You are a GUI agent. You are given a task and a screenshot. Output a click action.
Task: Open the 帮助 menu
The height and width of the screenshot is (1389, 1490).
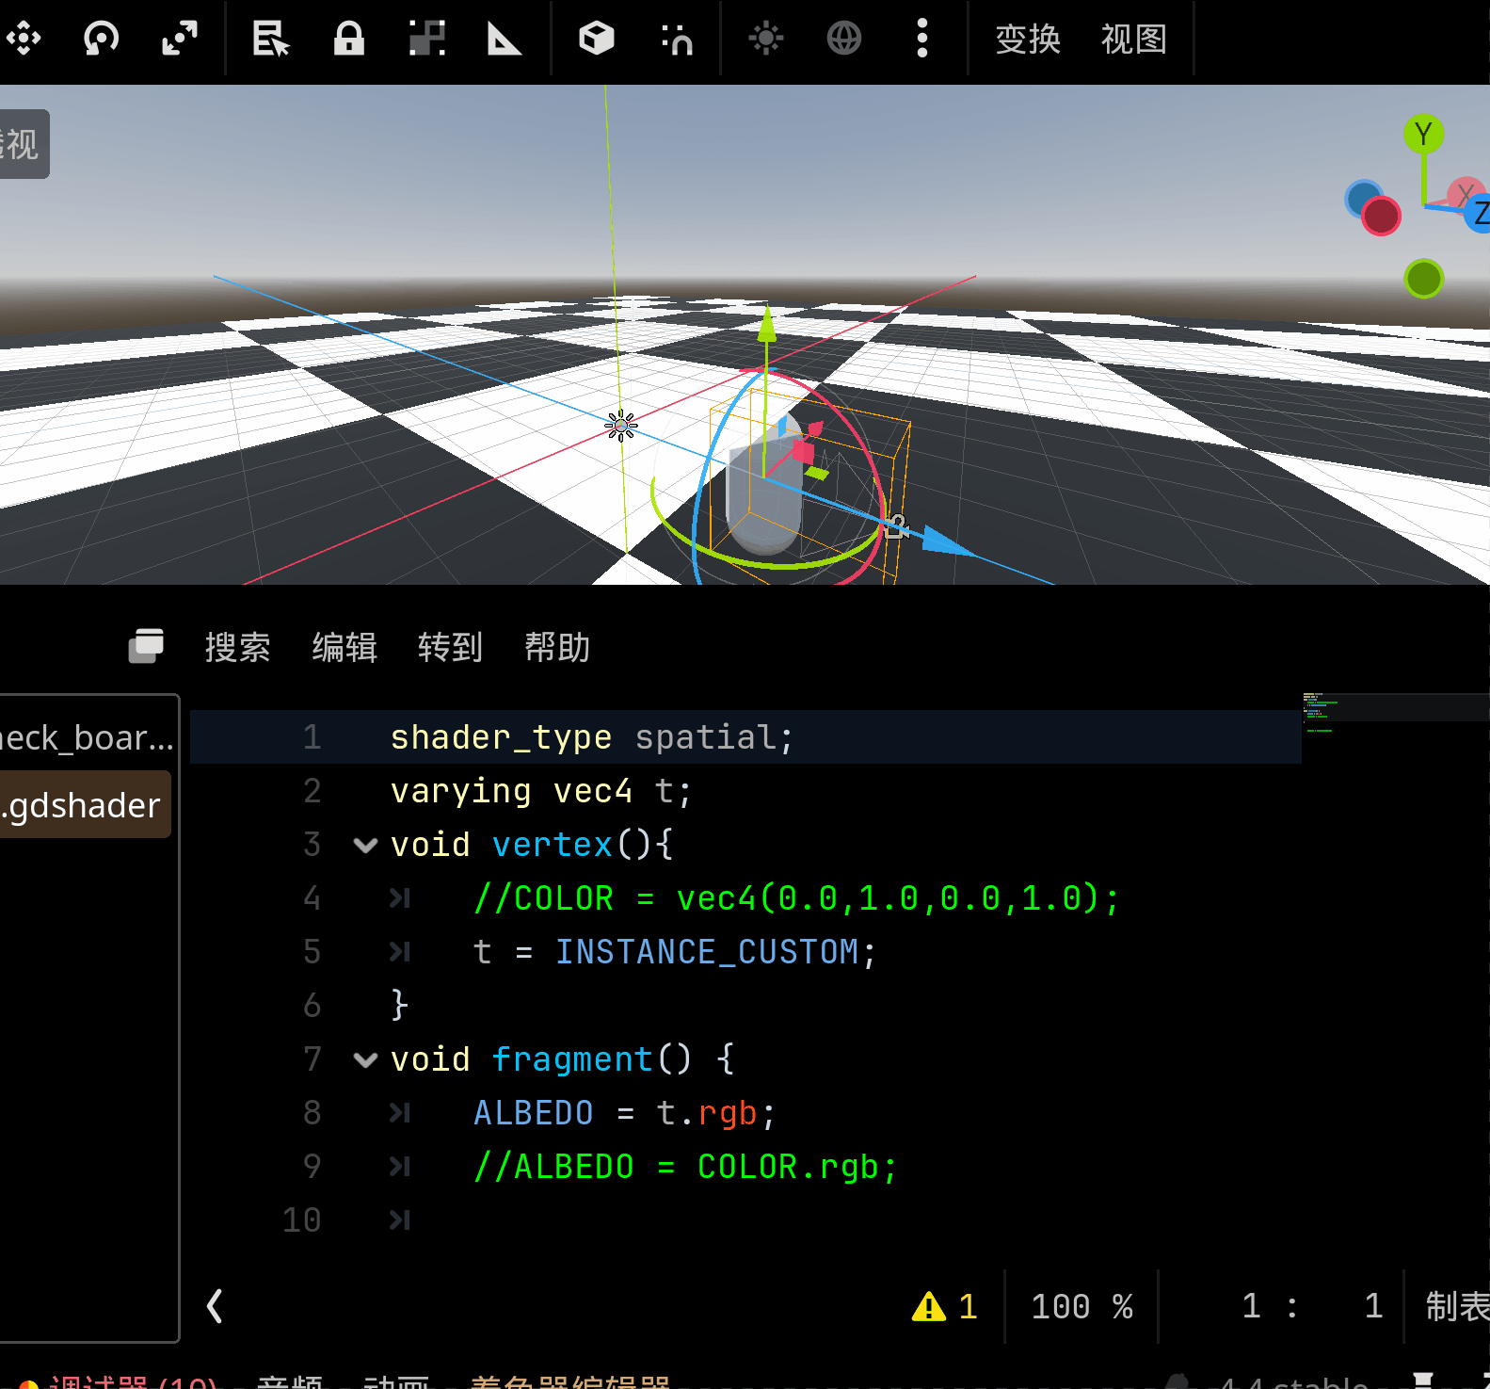tap(557, 647)
